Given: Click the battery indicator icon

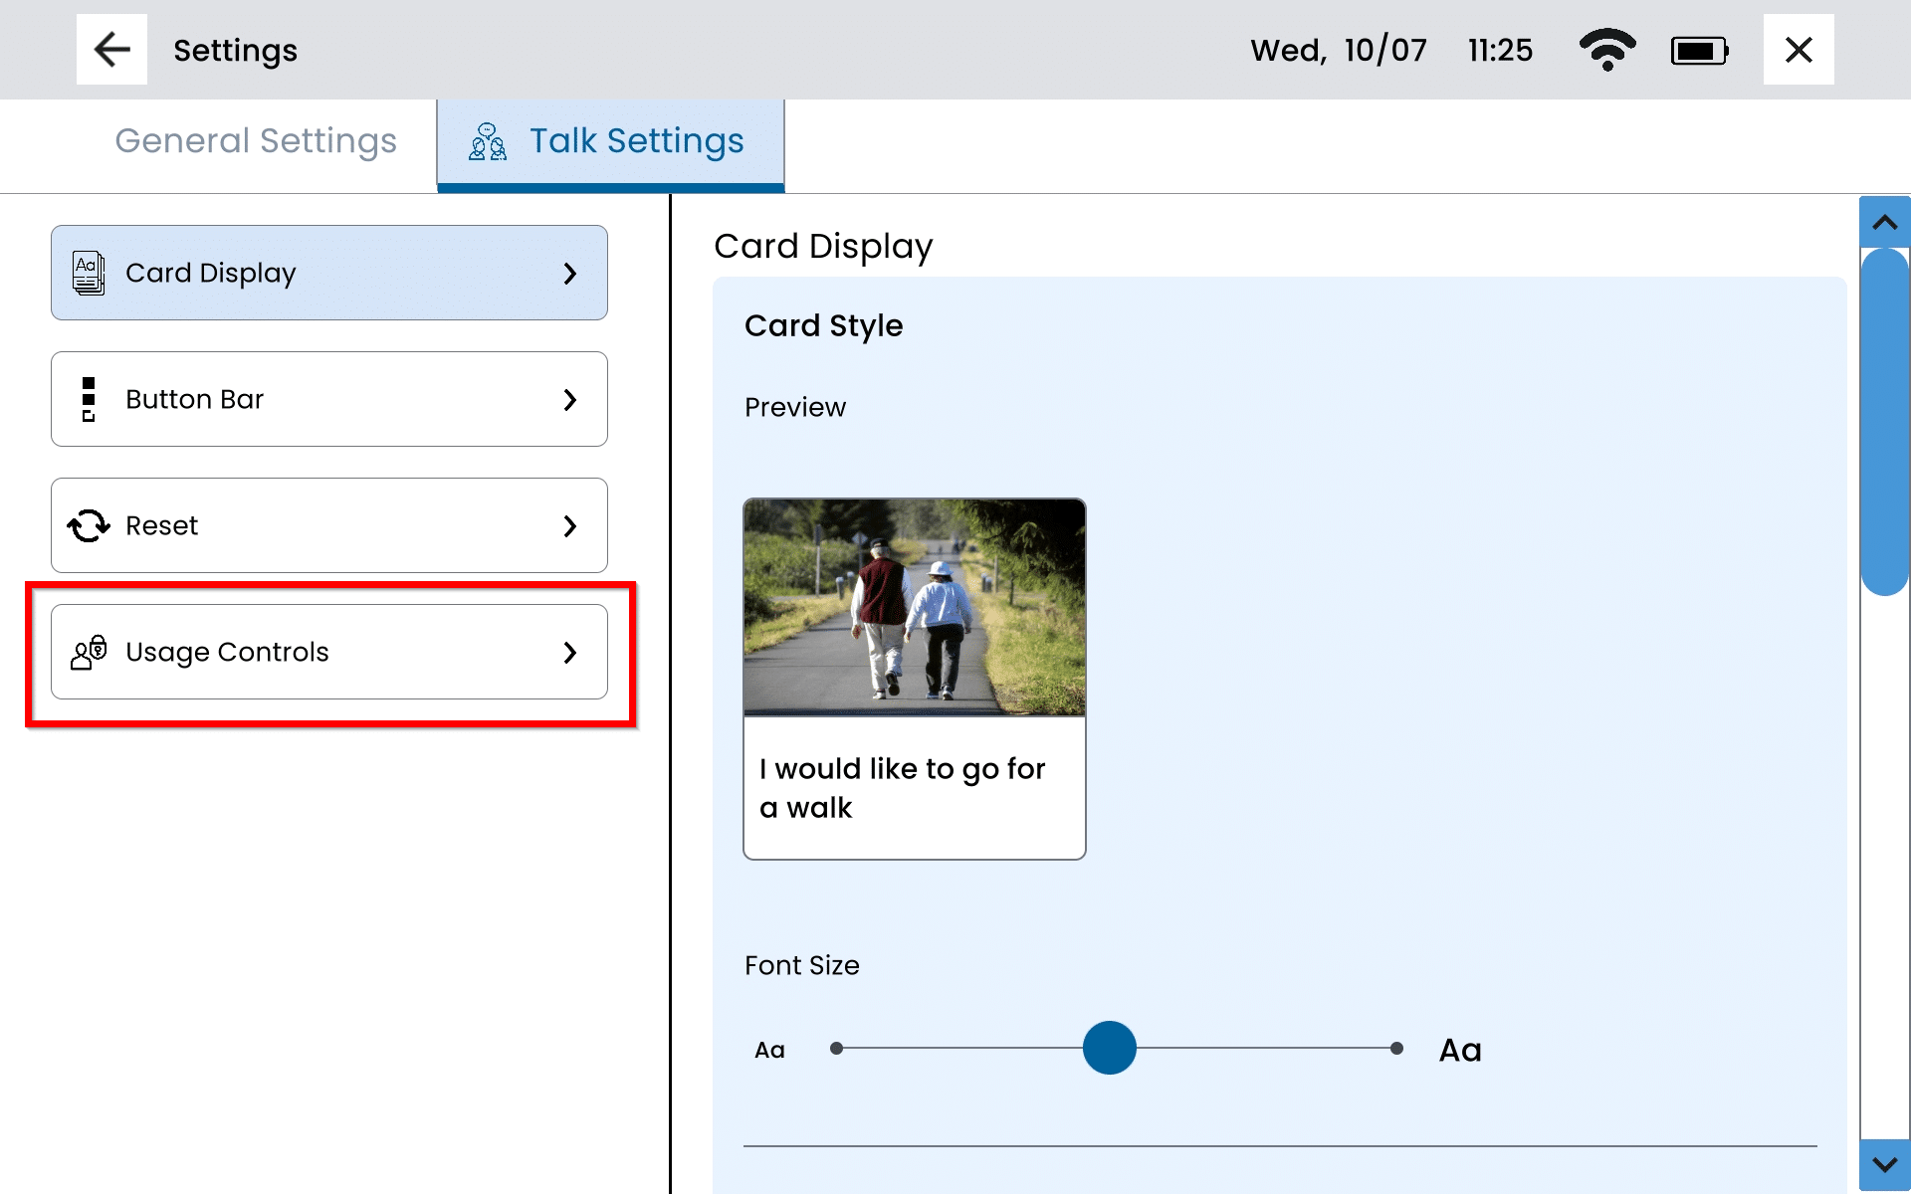Looking at the screenshot, I should [x=1699, y=51].
